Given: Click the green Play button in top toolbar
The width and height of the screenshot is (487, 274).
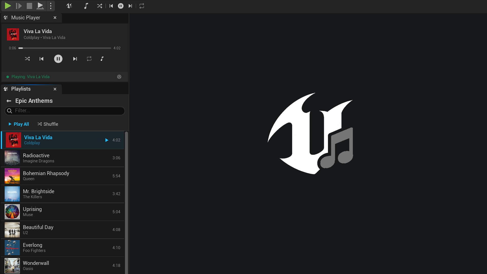Looking at the screenshot, I should 8,6.
